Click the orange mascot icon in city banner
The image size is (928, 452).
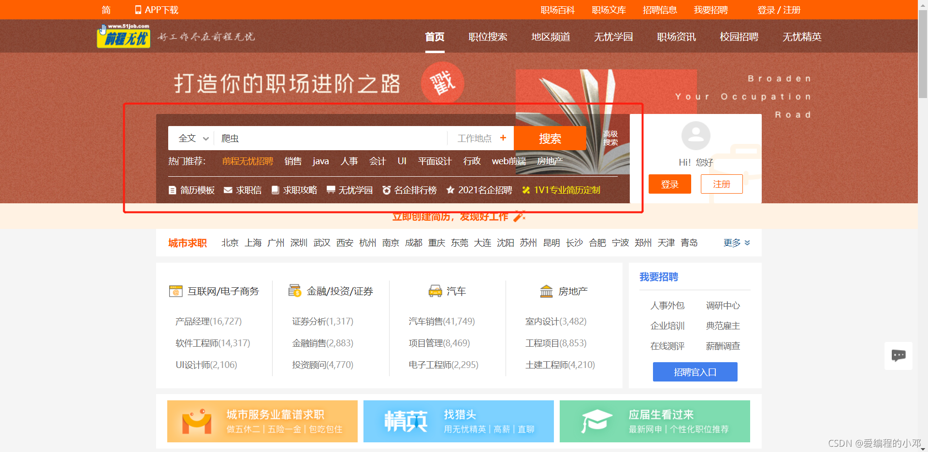click(x=197, y=421)
